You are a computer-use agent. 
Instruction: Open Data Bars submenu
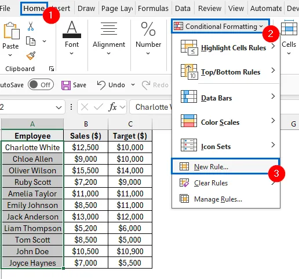[x=226, y=96]
